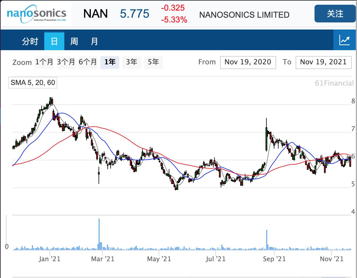
Task: Edit the From date field
Action: pos(248,62)
